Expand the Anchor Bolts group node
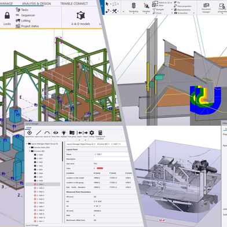This screenshot has height=227, width=227. click(30, 148)
